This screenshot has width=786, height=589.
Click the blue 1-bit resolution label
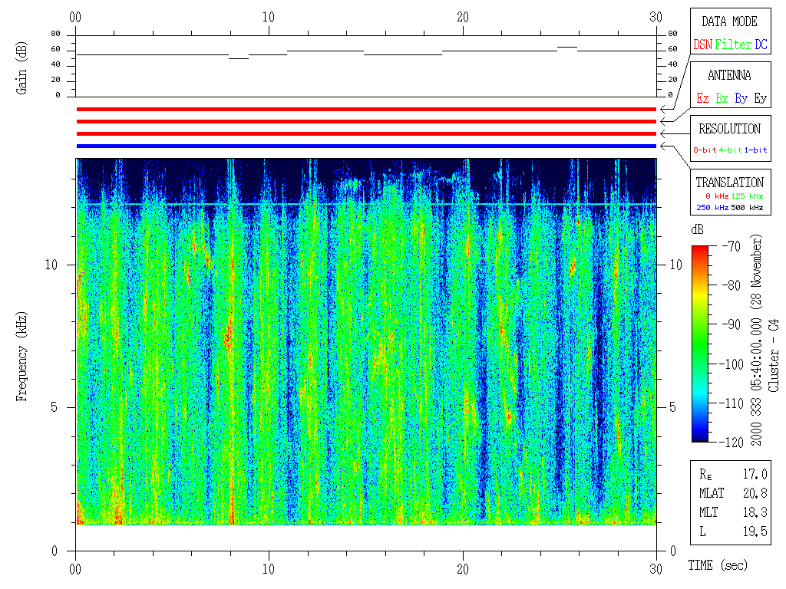[x=756, y=150]
